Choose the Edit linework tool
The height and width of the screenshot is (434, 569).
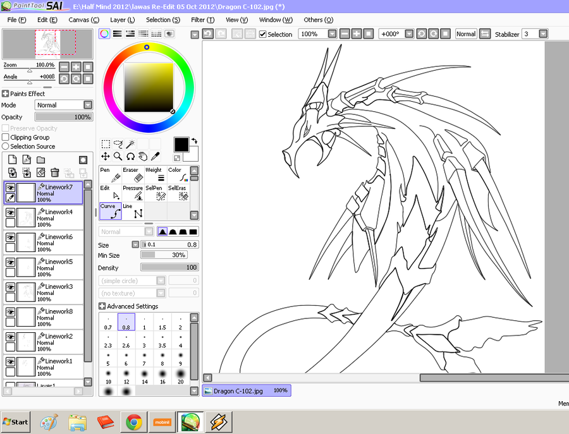click(x=111, y=192)
